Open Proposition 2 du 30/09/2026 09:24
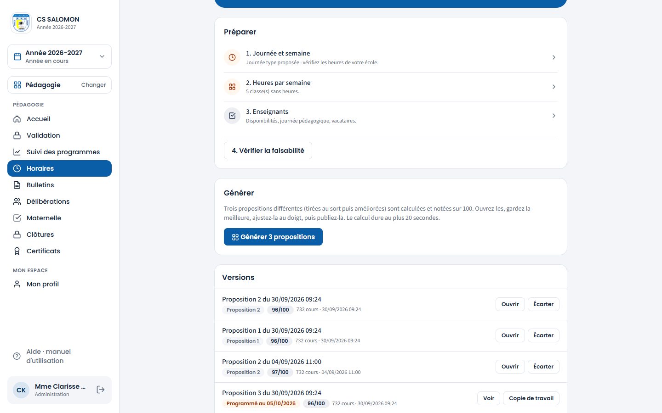This screenshot has width=662, height=413. click(x=510, y=304)
